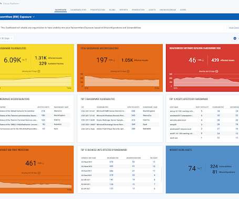Click the 558 affected assets link

(x=133, y=111)
